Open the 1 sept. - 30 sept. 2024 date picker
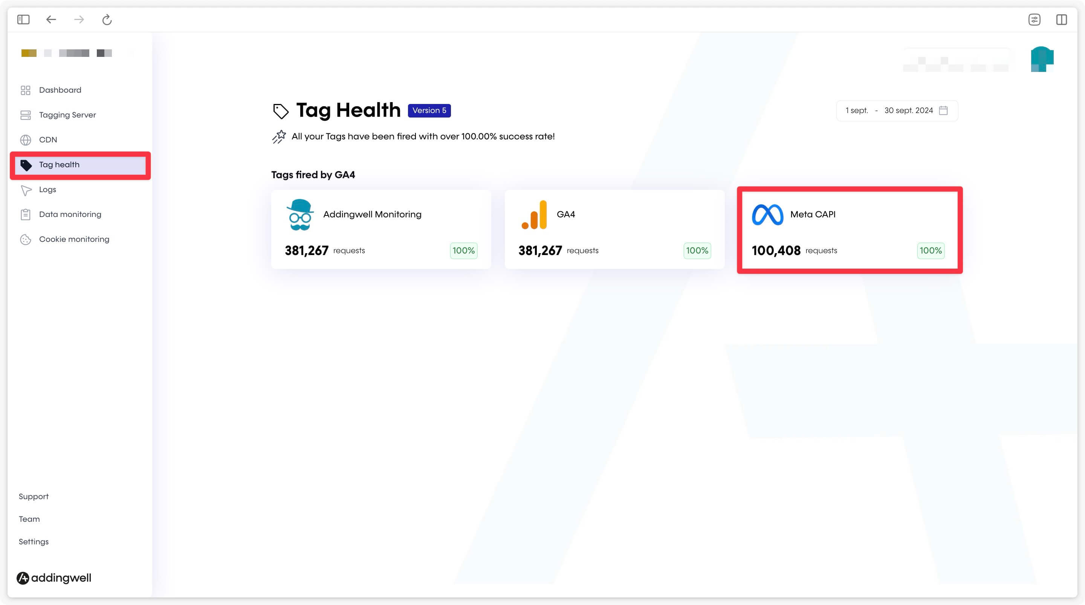 897,110
